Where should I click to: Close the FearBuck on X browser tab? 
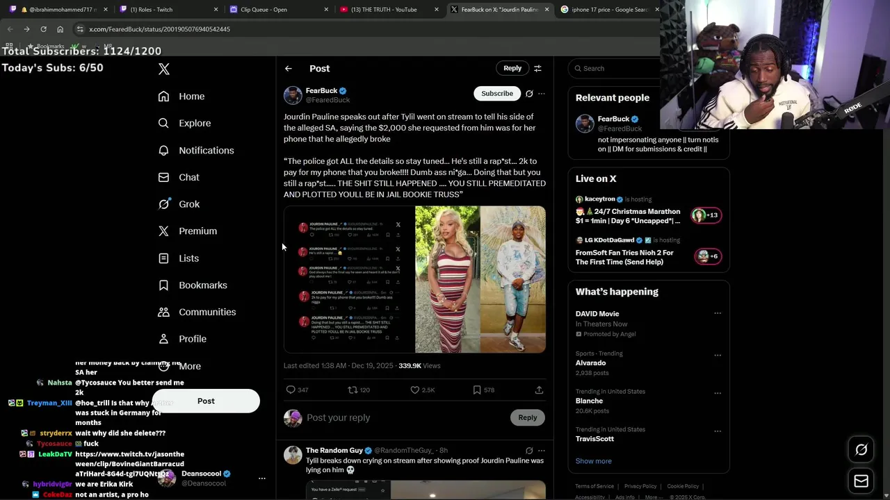coord(547,10)
